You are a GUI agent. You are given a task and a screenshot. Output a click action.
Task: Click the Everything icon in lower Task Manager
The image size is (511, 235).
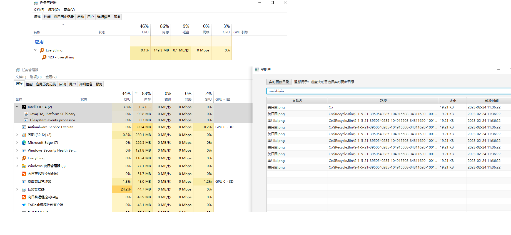pos(24,158)
